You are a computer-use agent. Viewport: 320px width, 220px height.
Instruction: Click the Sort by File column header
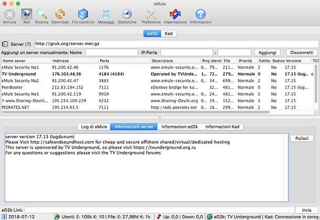[x=230, y=61]
